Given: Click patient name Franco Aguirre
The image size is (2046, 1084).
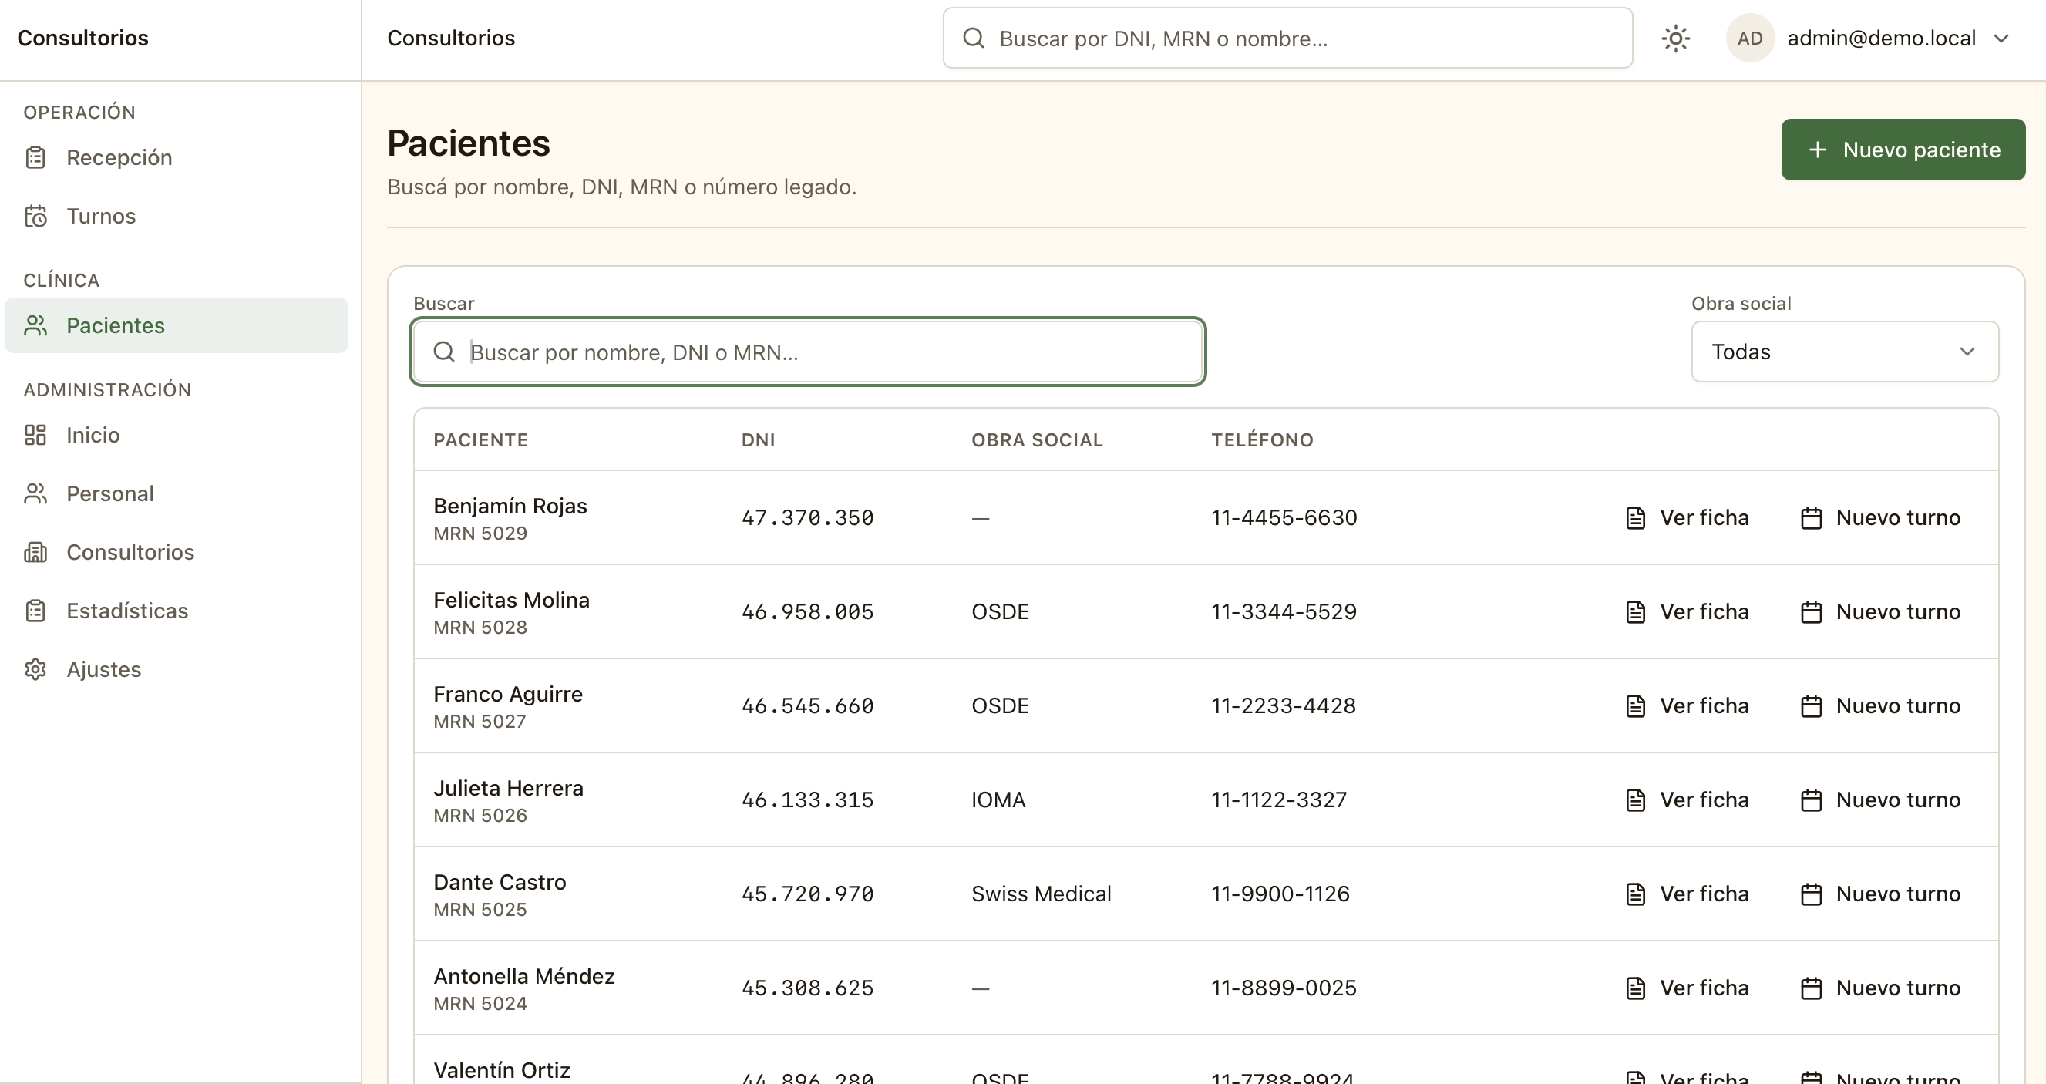Looking at the screenshot, I should tap(507, 694).
